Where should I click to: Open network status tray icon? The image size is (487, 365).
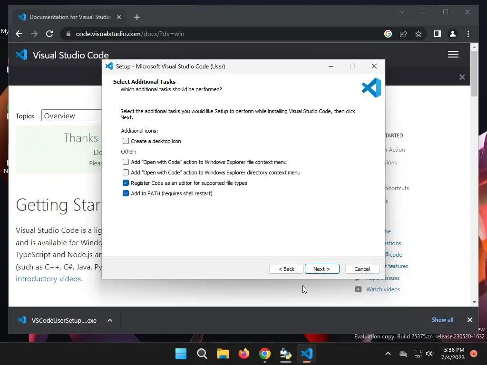[x=418, y=354]
